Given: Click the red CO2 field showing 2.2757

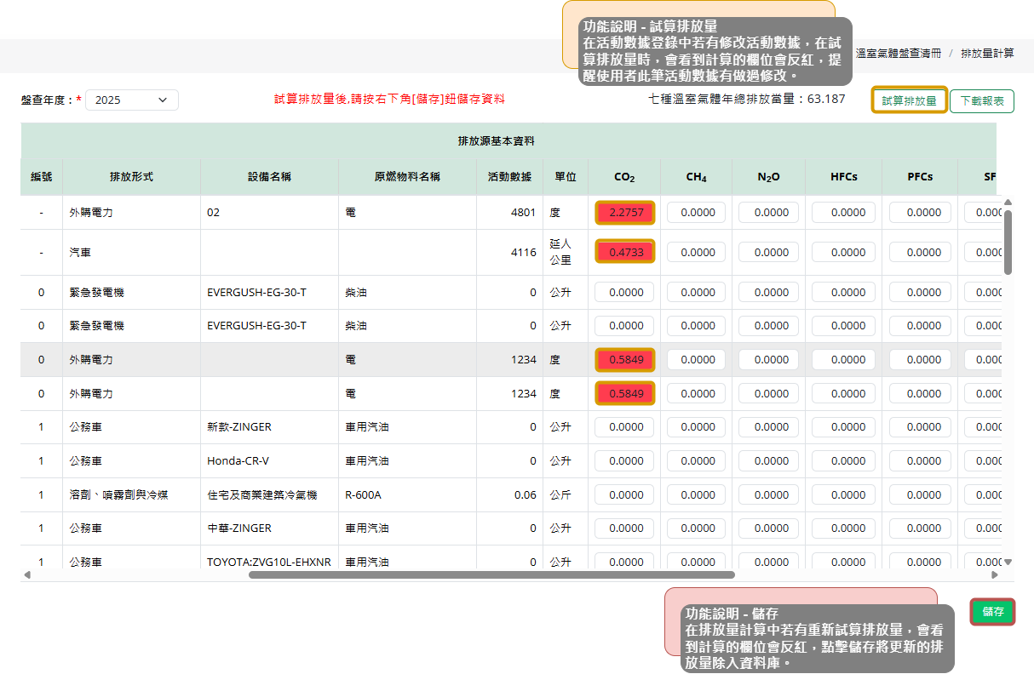Looking at the screenshot, I should click(x=625, y=213).
